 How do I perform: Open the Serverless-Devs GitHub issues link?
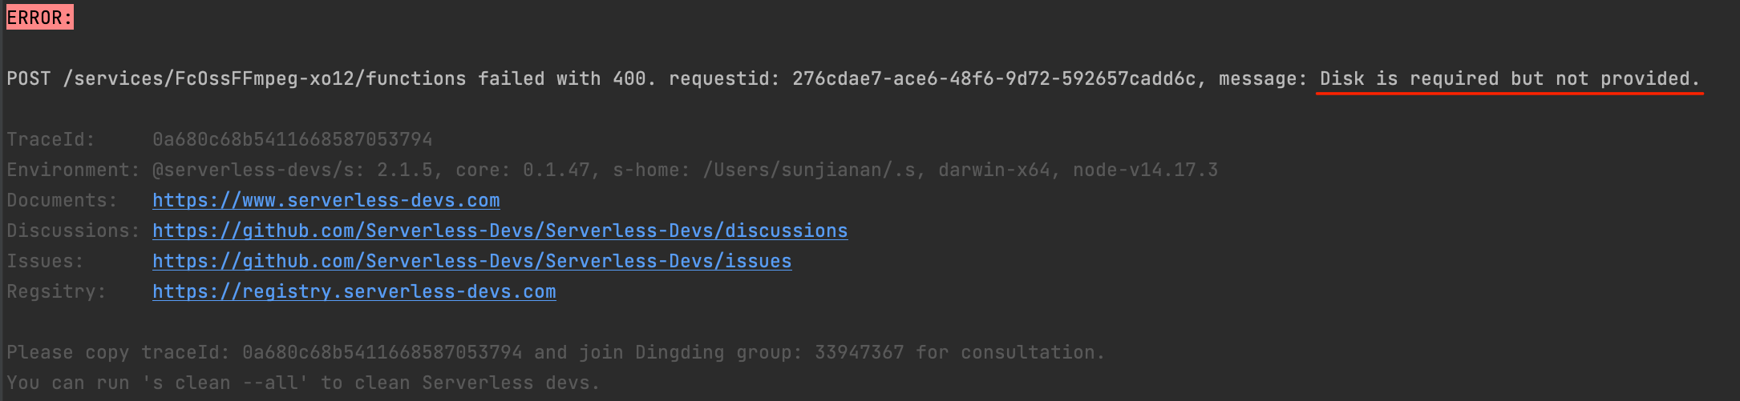[471, 261]
